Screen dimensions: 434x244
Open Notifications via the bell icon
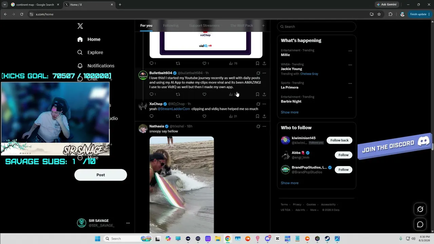click(x=80, y=66)
